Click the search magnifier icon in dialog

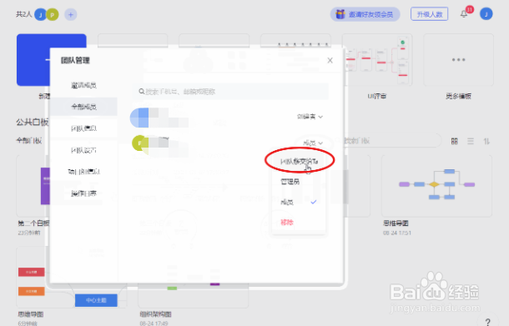click(x=142, y=92)
